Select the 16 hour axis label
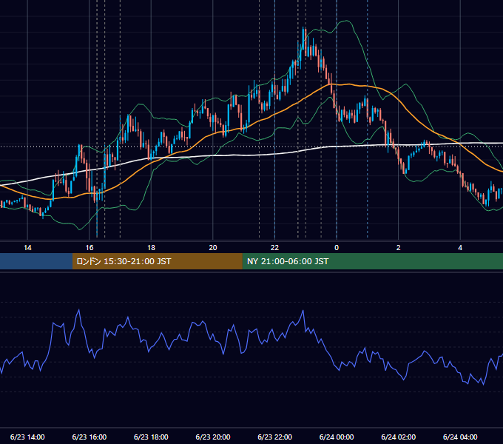The image size is (503, 444). 90,248
